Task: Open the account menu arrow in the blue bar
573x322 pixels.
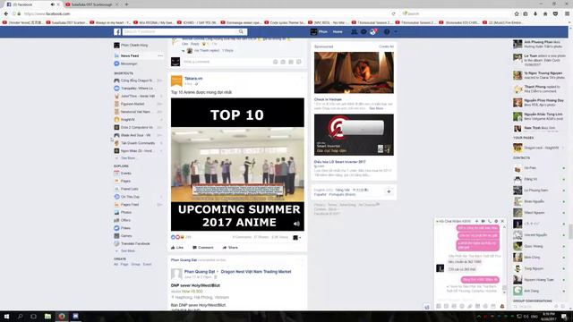Action: (396, 32)
